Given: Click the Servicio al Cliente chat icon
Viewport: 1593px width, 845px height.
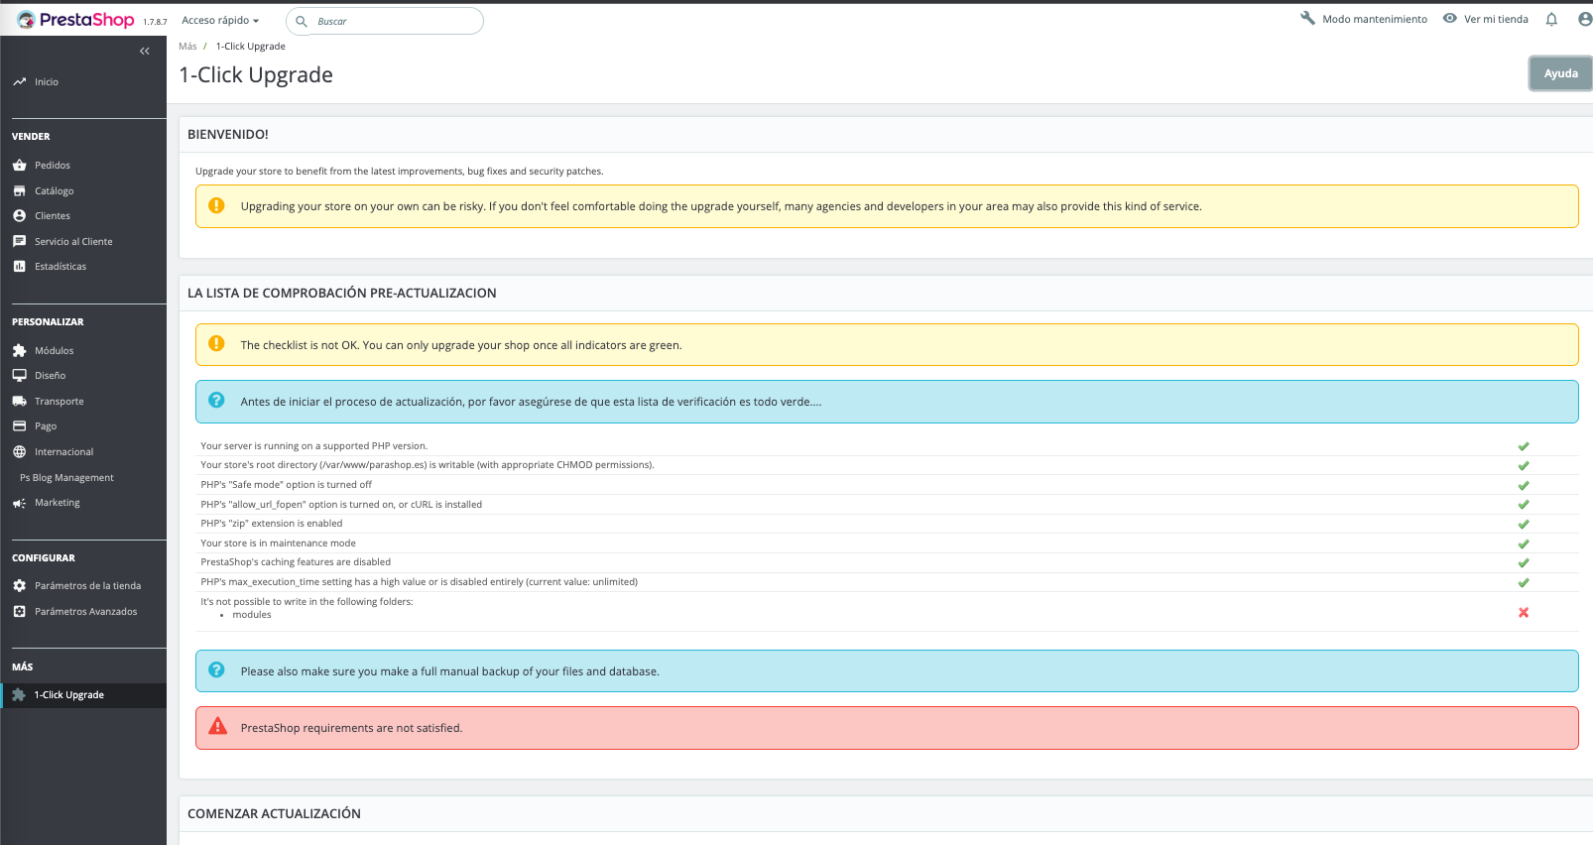Looking at the screenshot, I should coord(20,242).
